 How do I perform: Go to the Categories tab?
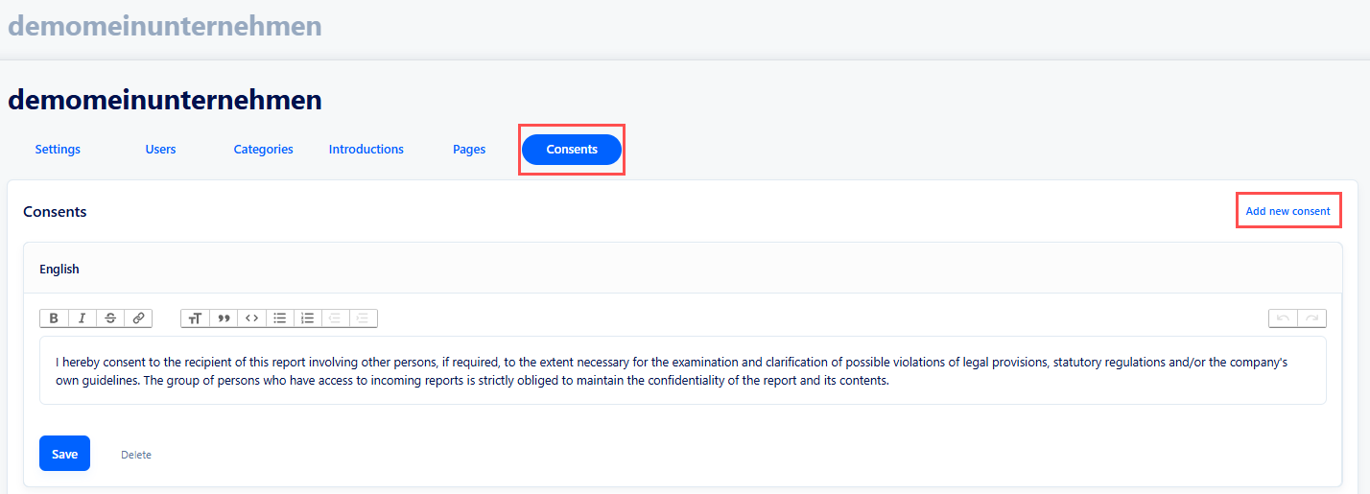[x=263, y=150]
